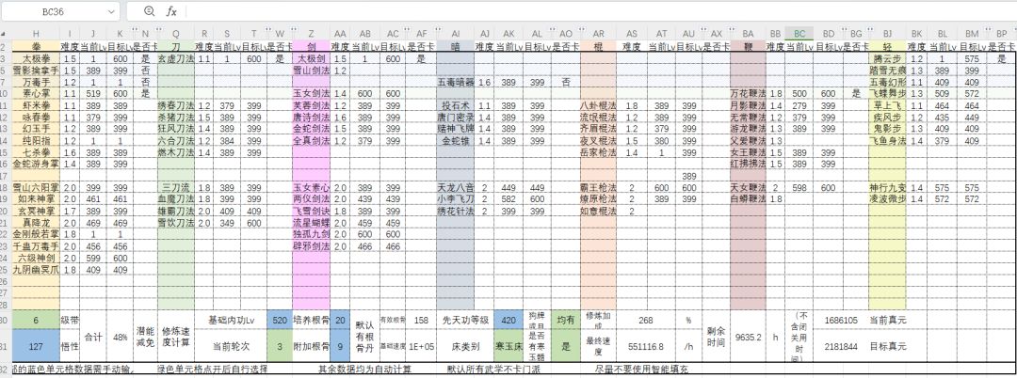Screen dimensions: 1017x378
Task: Click the 九阴幽冥爪 cell
Action: (x=36, y=269)
